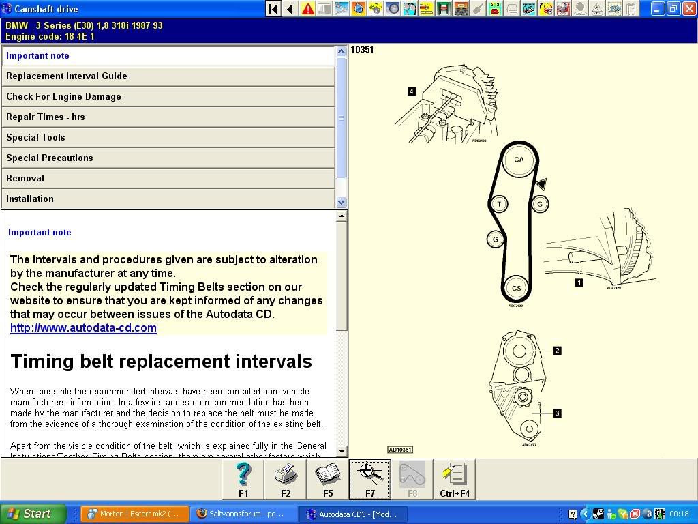Click the section list scrollbar thumb
698x524 pixels.
tap(341, 118)
